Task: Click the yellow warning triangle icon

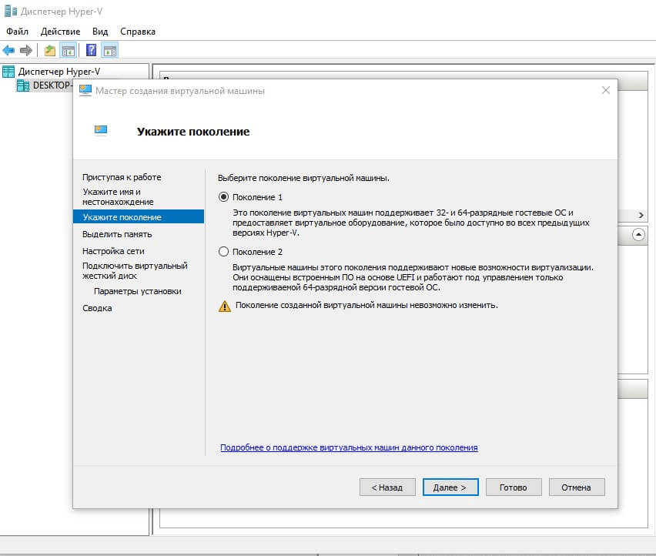Action: [225, 306]
